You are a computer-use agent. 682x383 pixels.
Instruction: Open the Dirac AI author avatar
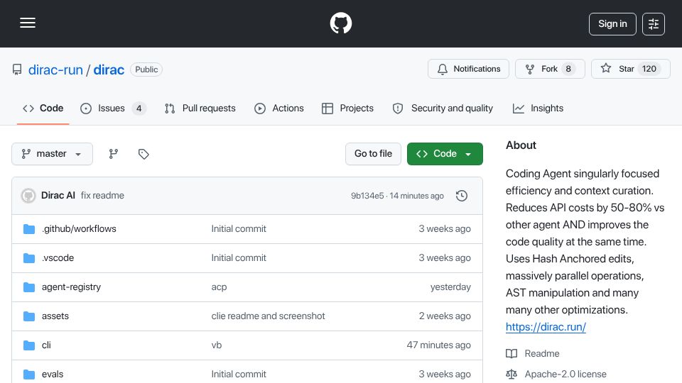pos(28,196)
